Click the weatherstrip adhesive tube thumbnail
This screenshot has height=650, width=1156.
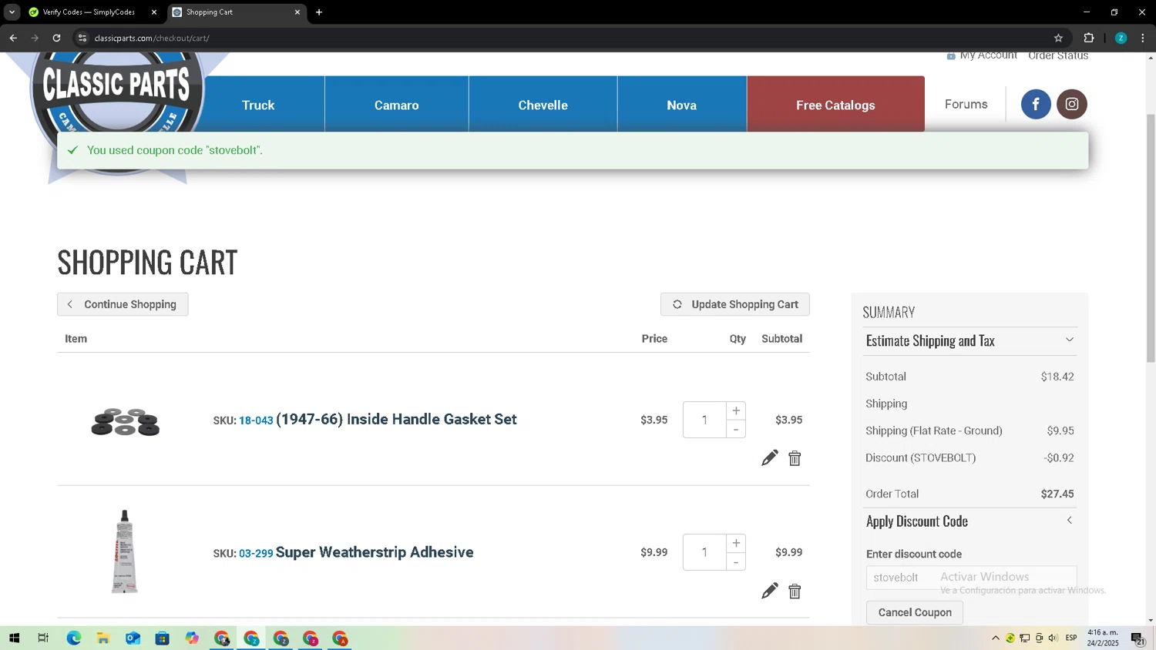[124, 551]
